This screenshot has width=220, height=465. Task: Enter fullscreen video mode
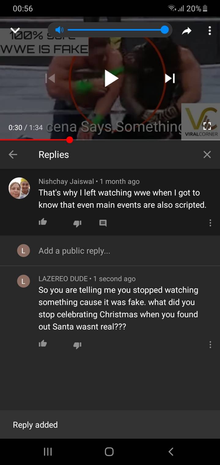coord(207,126)
